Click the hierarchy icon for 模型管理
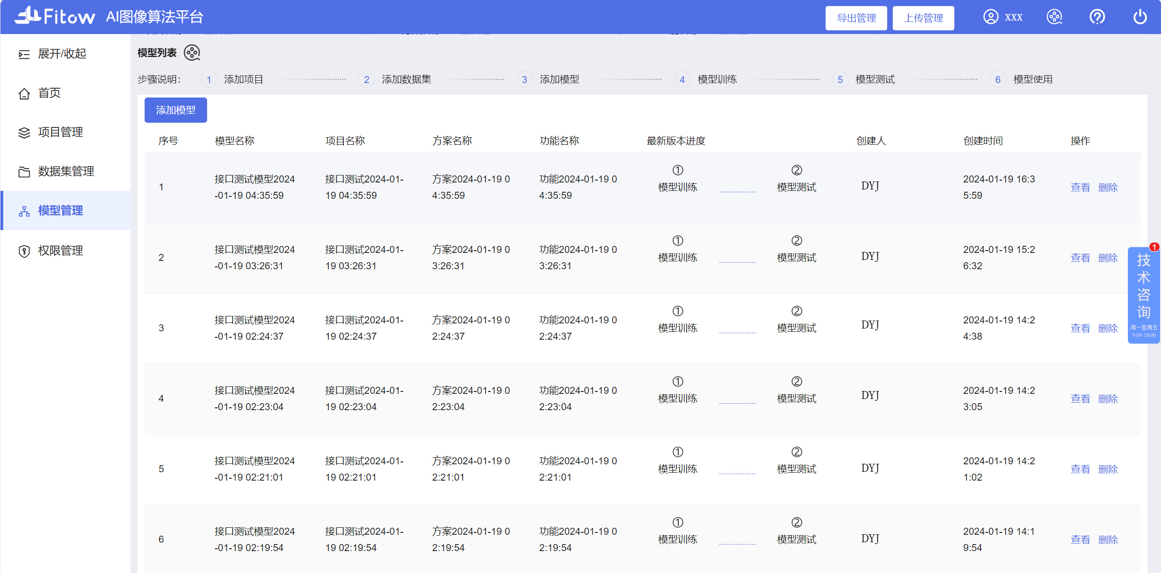1161x573 pixels. pos(24,211)
